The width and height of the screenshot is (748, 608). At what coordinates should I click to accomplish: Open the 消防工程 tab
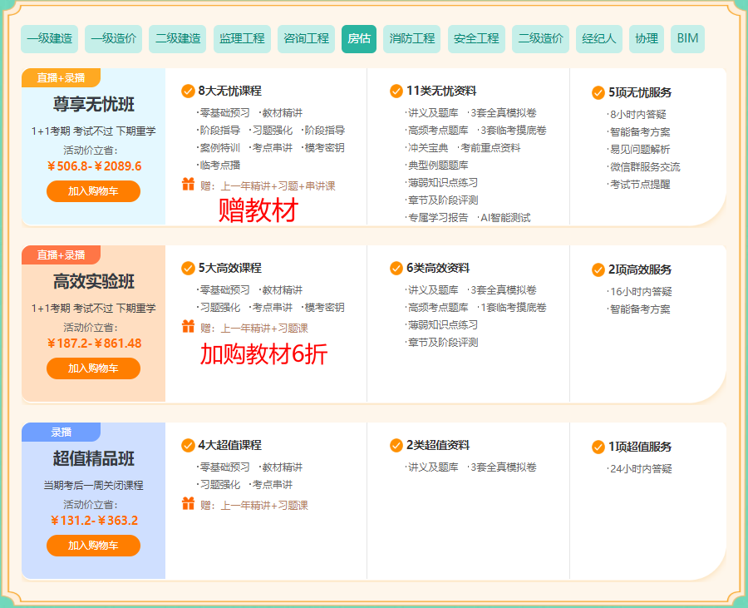click(x=412, y=38)
